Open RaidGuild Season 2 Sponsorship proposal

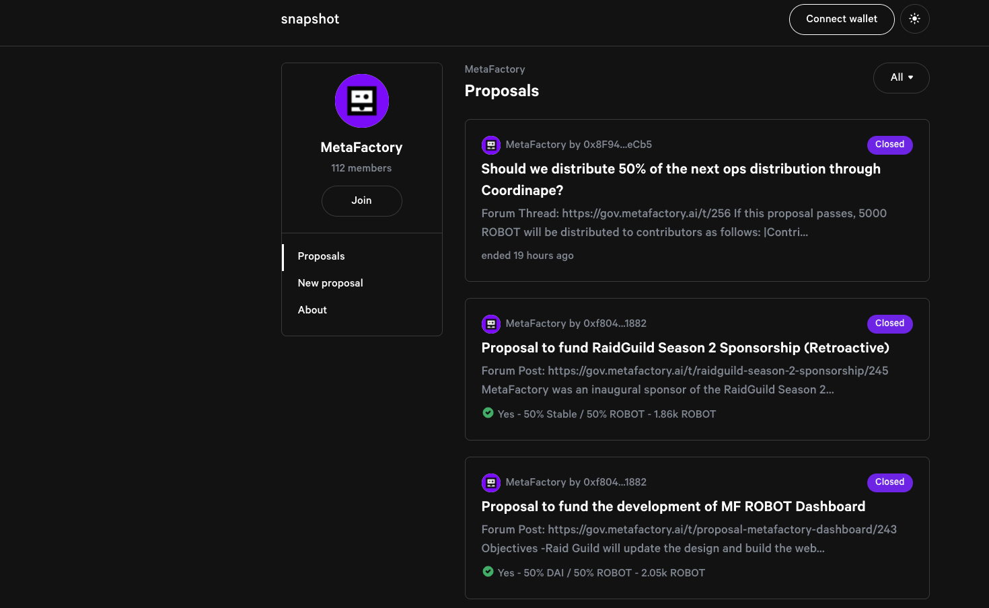point(685,348)
